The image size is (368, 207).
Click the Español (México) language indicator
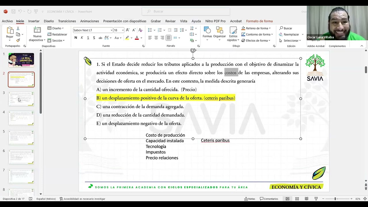pos(46,199)
